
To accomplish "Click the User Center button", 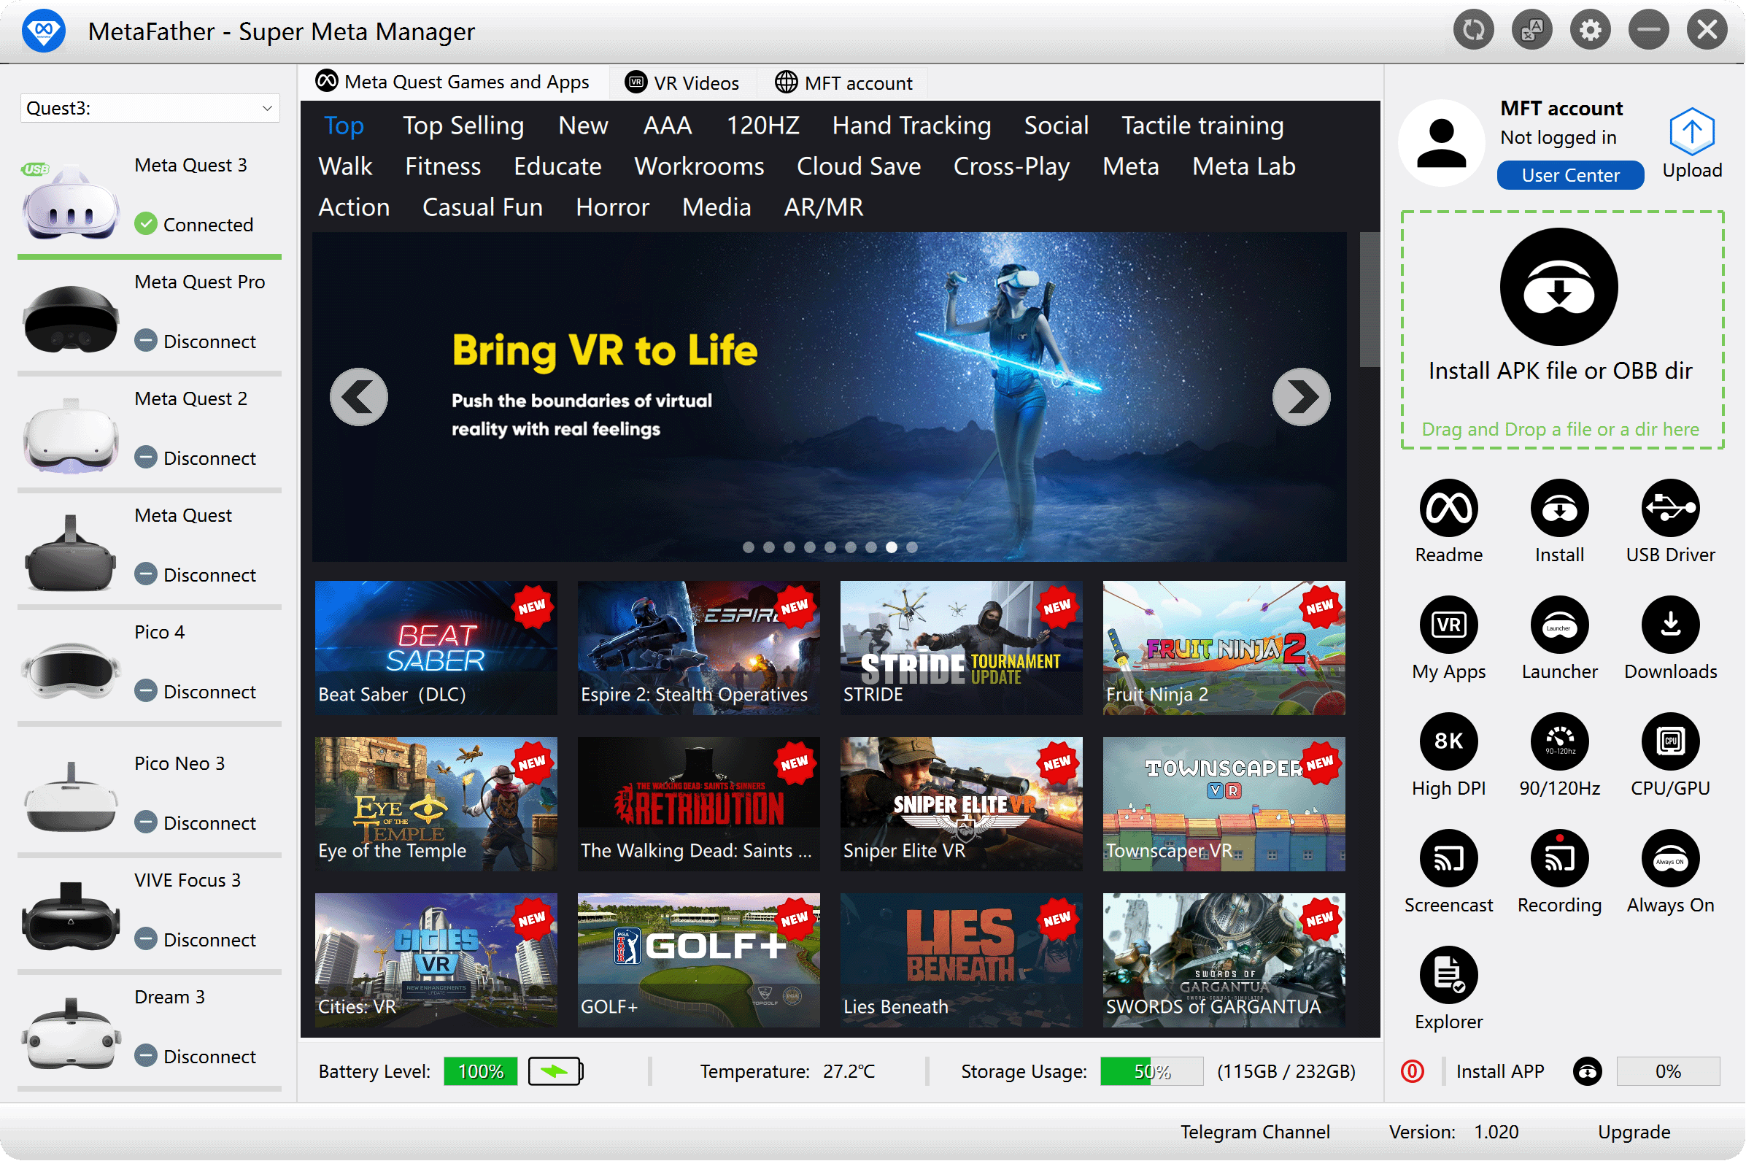I will pyautogui.click(x=1570, y=175).
